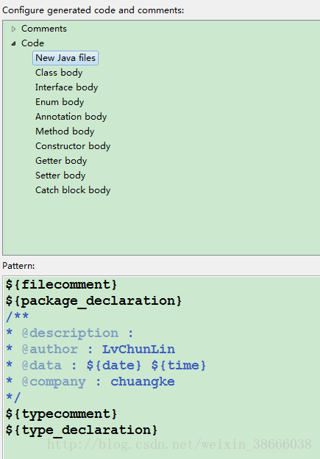Select Catch block body template
Viewport: 320px width, 459px height.
point(73,189)
